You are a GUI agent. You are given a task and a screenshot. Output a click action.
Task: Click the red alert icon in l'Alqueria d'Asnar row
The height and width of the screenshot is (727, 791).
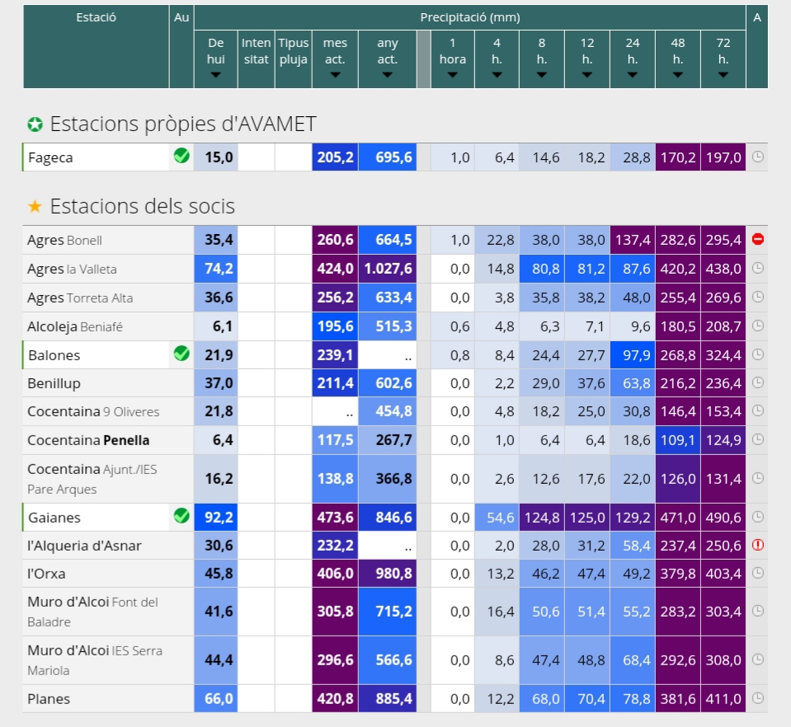(x=757, y=545)
